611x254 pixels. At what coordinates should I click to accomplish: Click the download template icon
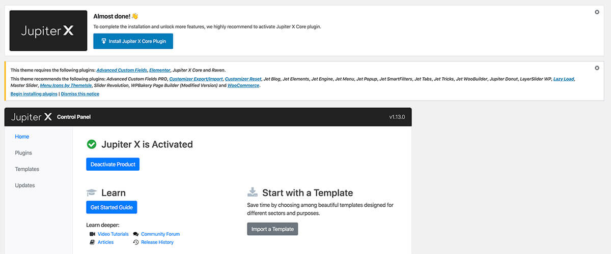[253, 193]
